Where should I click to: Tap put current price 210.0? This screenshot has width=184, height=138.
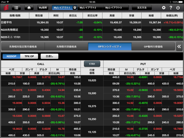(x=116, y=129)
